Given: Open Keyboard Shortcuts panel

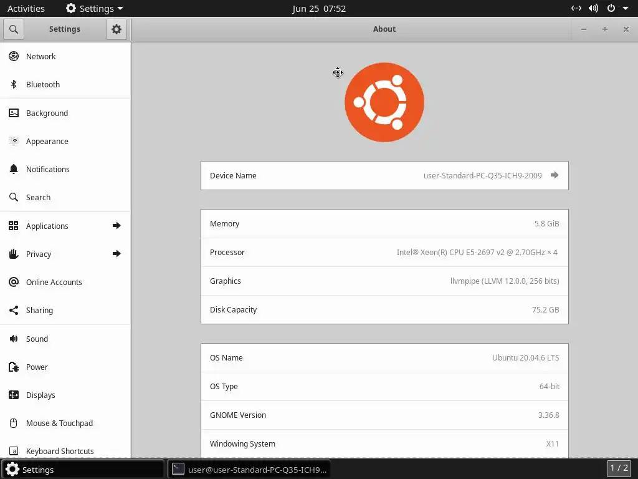Looking at the screenshot, I should [x=65, y=451].
